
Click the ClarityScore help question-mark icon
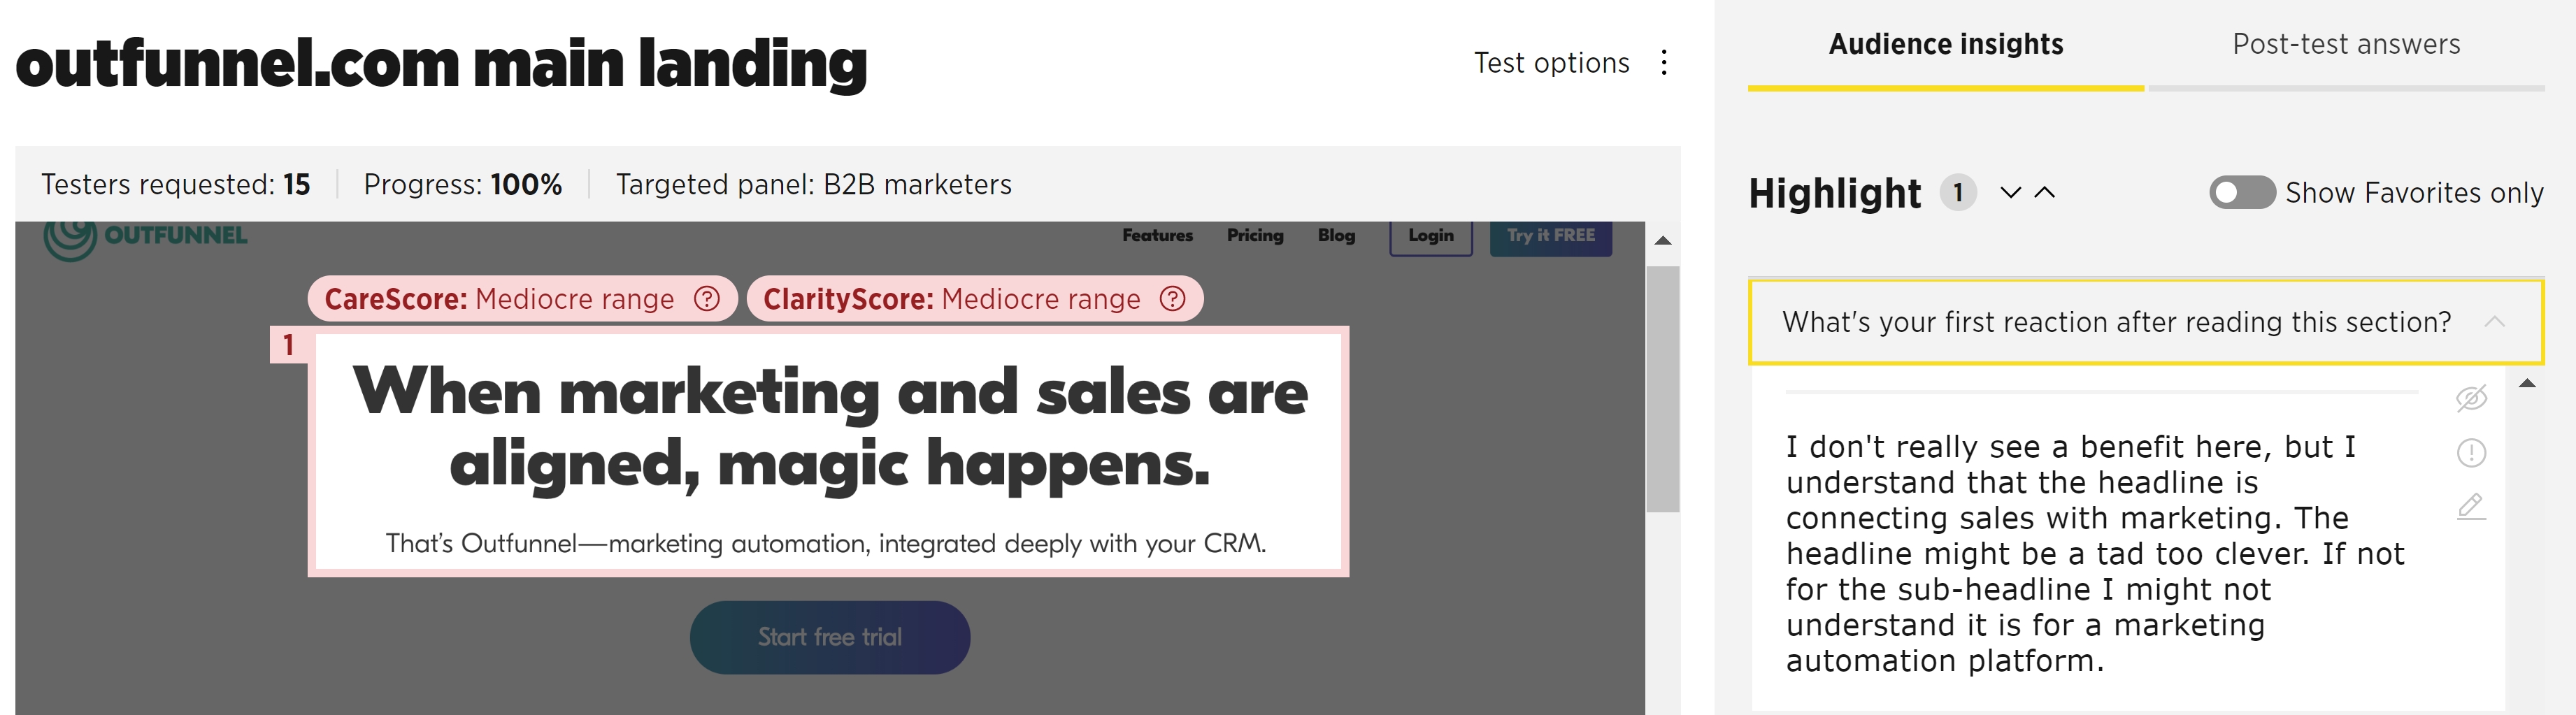1172,299
